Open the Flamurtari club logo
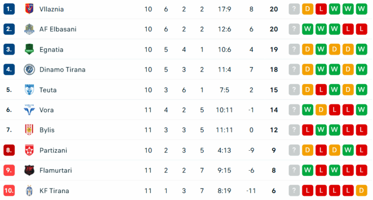The width and height of the screenshot is (373, 200). pos(29,171)
